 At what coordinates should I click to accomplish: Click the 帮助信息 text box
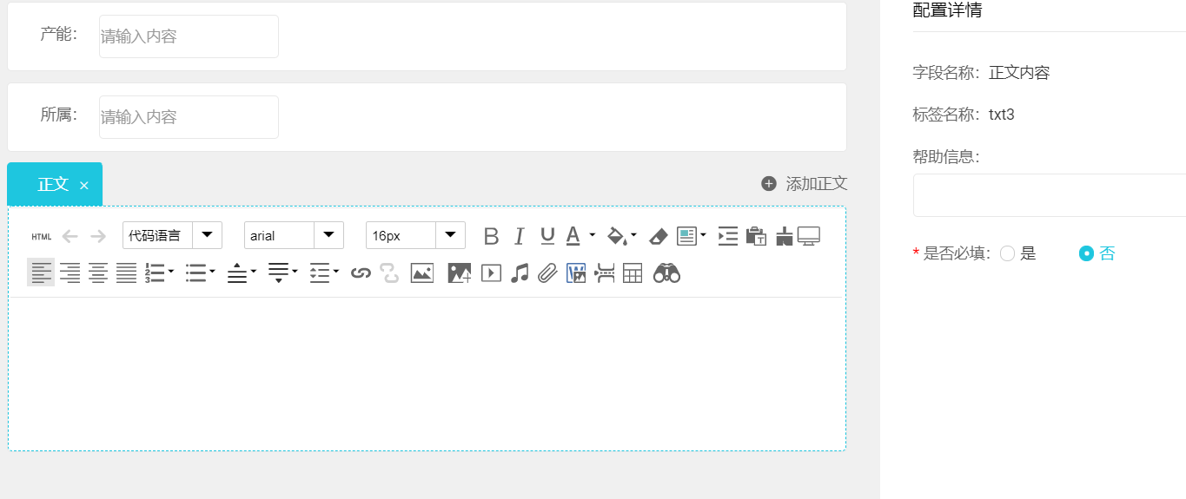1050,195
